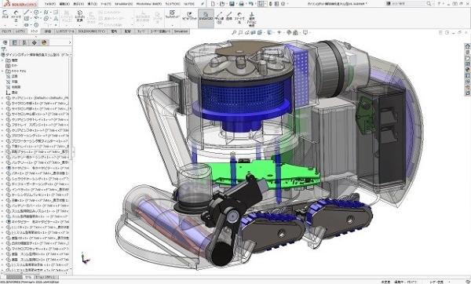Image resolution: width=471 pixels, height=284 pixels.
Task: Select the rectangle sketch tool
Action: point(27,19)
